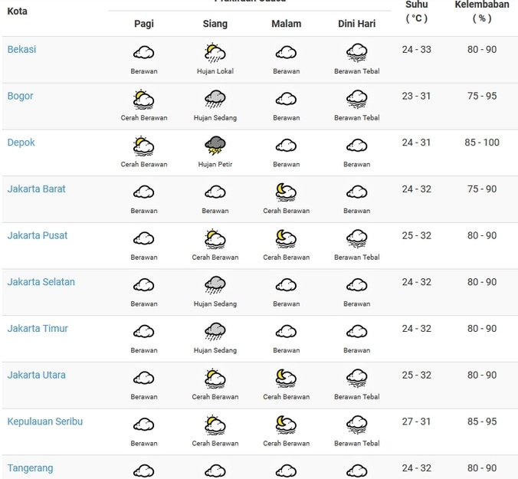Click Depok's Hujan Petir thunderstorm icon
The height and width of the screenshot is (479, 518).
pos(215,146)
